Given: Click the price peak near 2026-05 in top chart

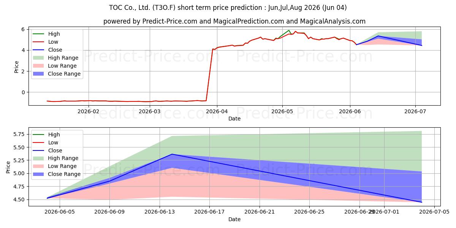Looking at the screenshot, I should click(x=289, y=30).
